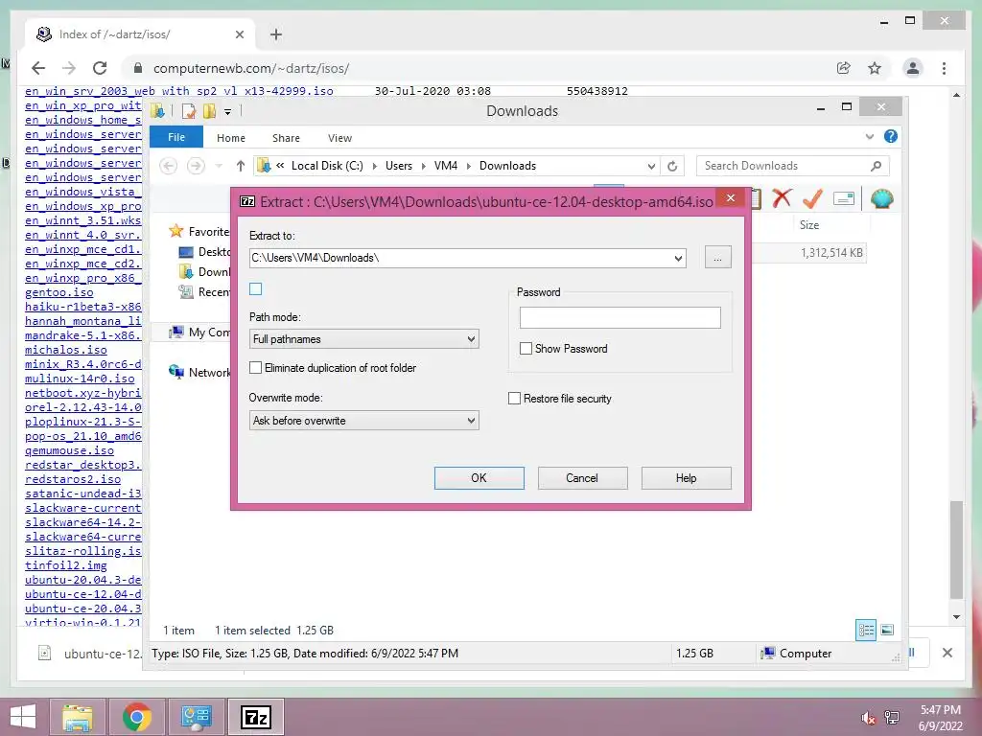Open File Explorer from the taskbar

click(x=78, y=717)
